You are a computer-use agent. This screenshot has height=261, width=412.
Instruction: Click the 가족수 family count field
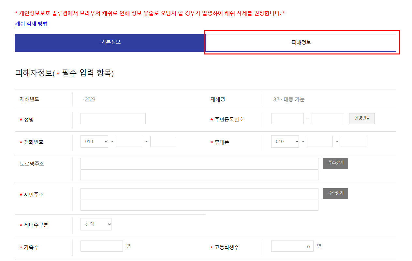[x=101, y=246]
